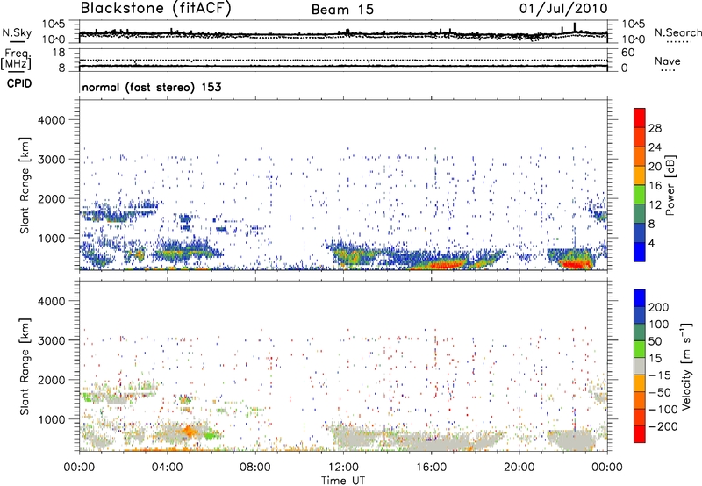Click the "28" Power colorbar value
Viewport: 702px width, 486px height.
[655, 128]
